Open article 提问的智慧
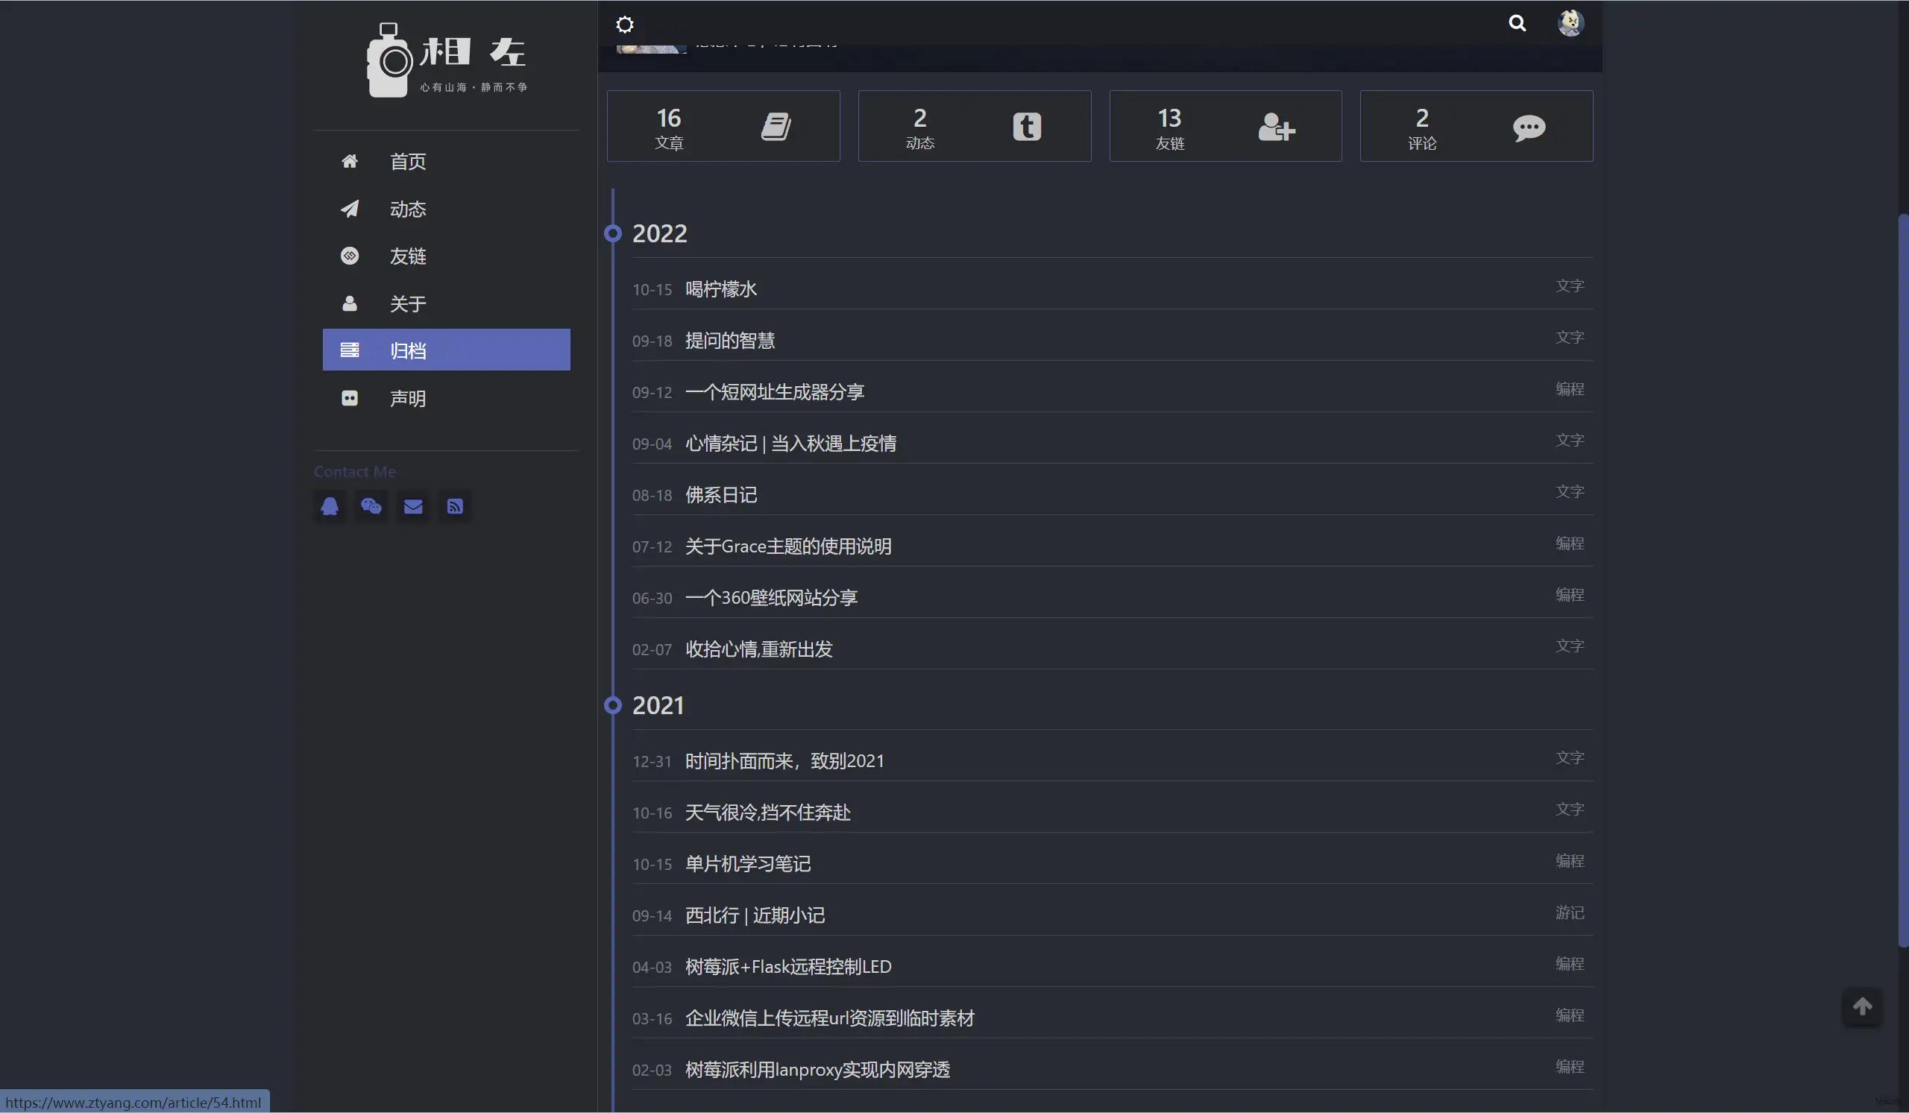The width and height of the screenshot is (1909, 1113). click(729, 341)
